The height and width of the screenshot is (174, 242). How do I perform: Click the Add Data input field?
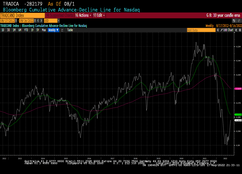(201, 30)
